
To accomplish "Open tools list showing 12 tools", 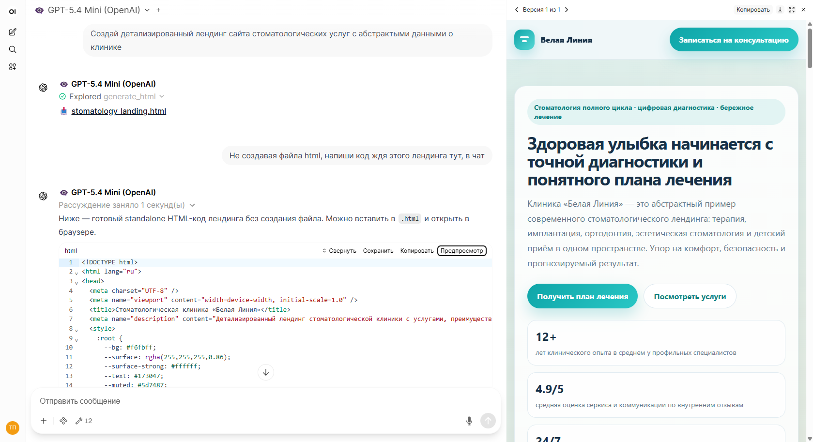I will click(84, 421).
